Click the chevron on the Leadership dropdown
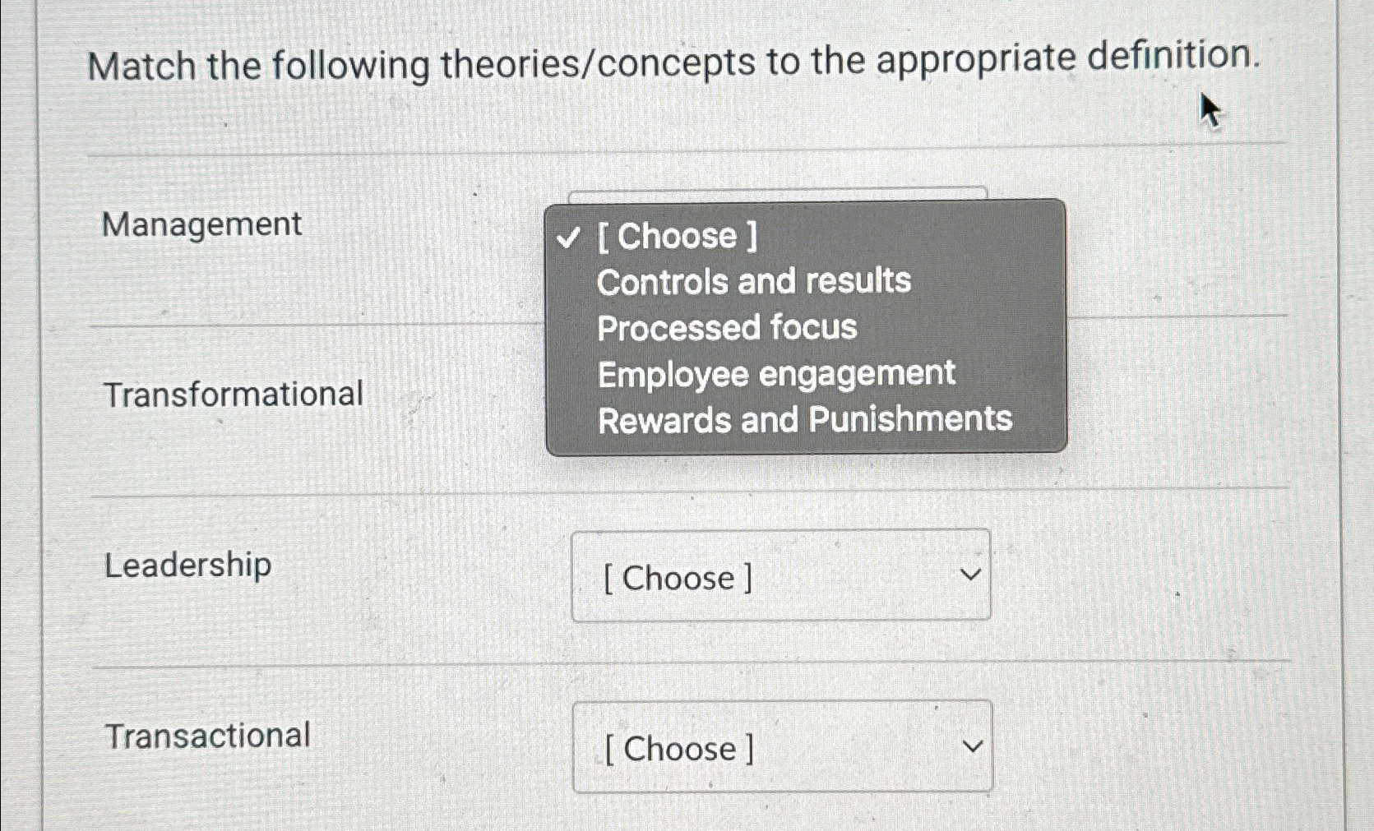 click(973, 575)
